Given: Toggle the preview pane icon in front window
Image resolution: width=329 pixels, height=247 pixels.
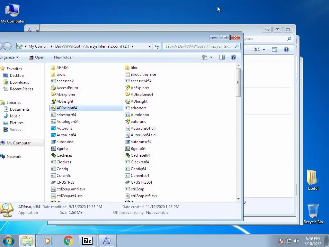Looking at the screenshot, I should click(x=222, y=57).
